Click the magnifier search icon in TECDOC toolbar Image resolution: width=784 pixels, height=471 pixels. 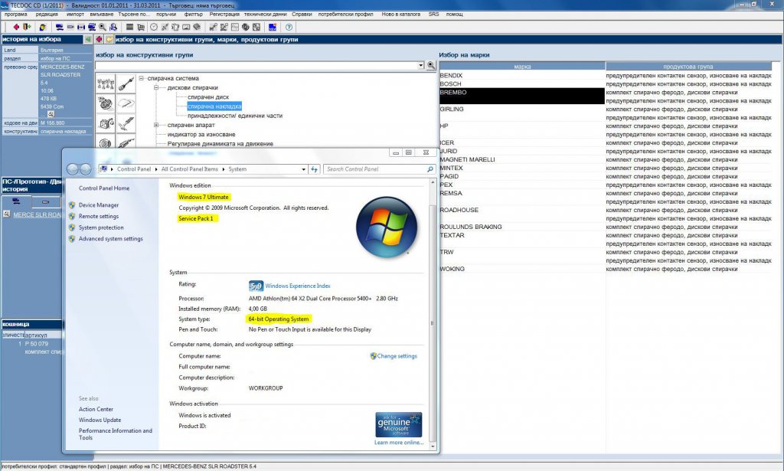102,27
